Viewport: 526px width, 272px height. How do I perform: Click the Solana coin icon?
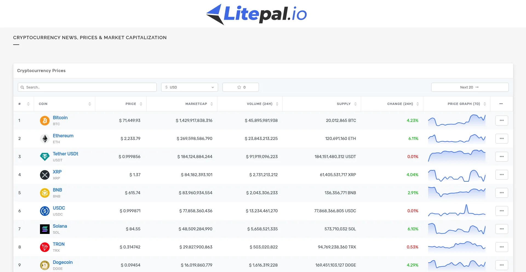tap(45, 229)
